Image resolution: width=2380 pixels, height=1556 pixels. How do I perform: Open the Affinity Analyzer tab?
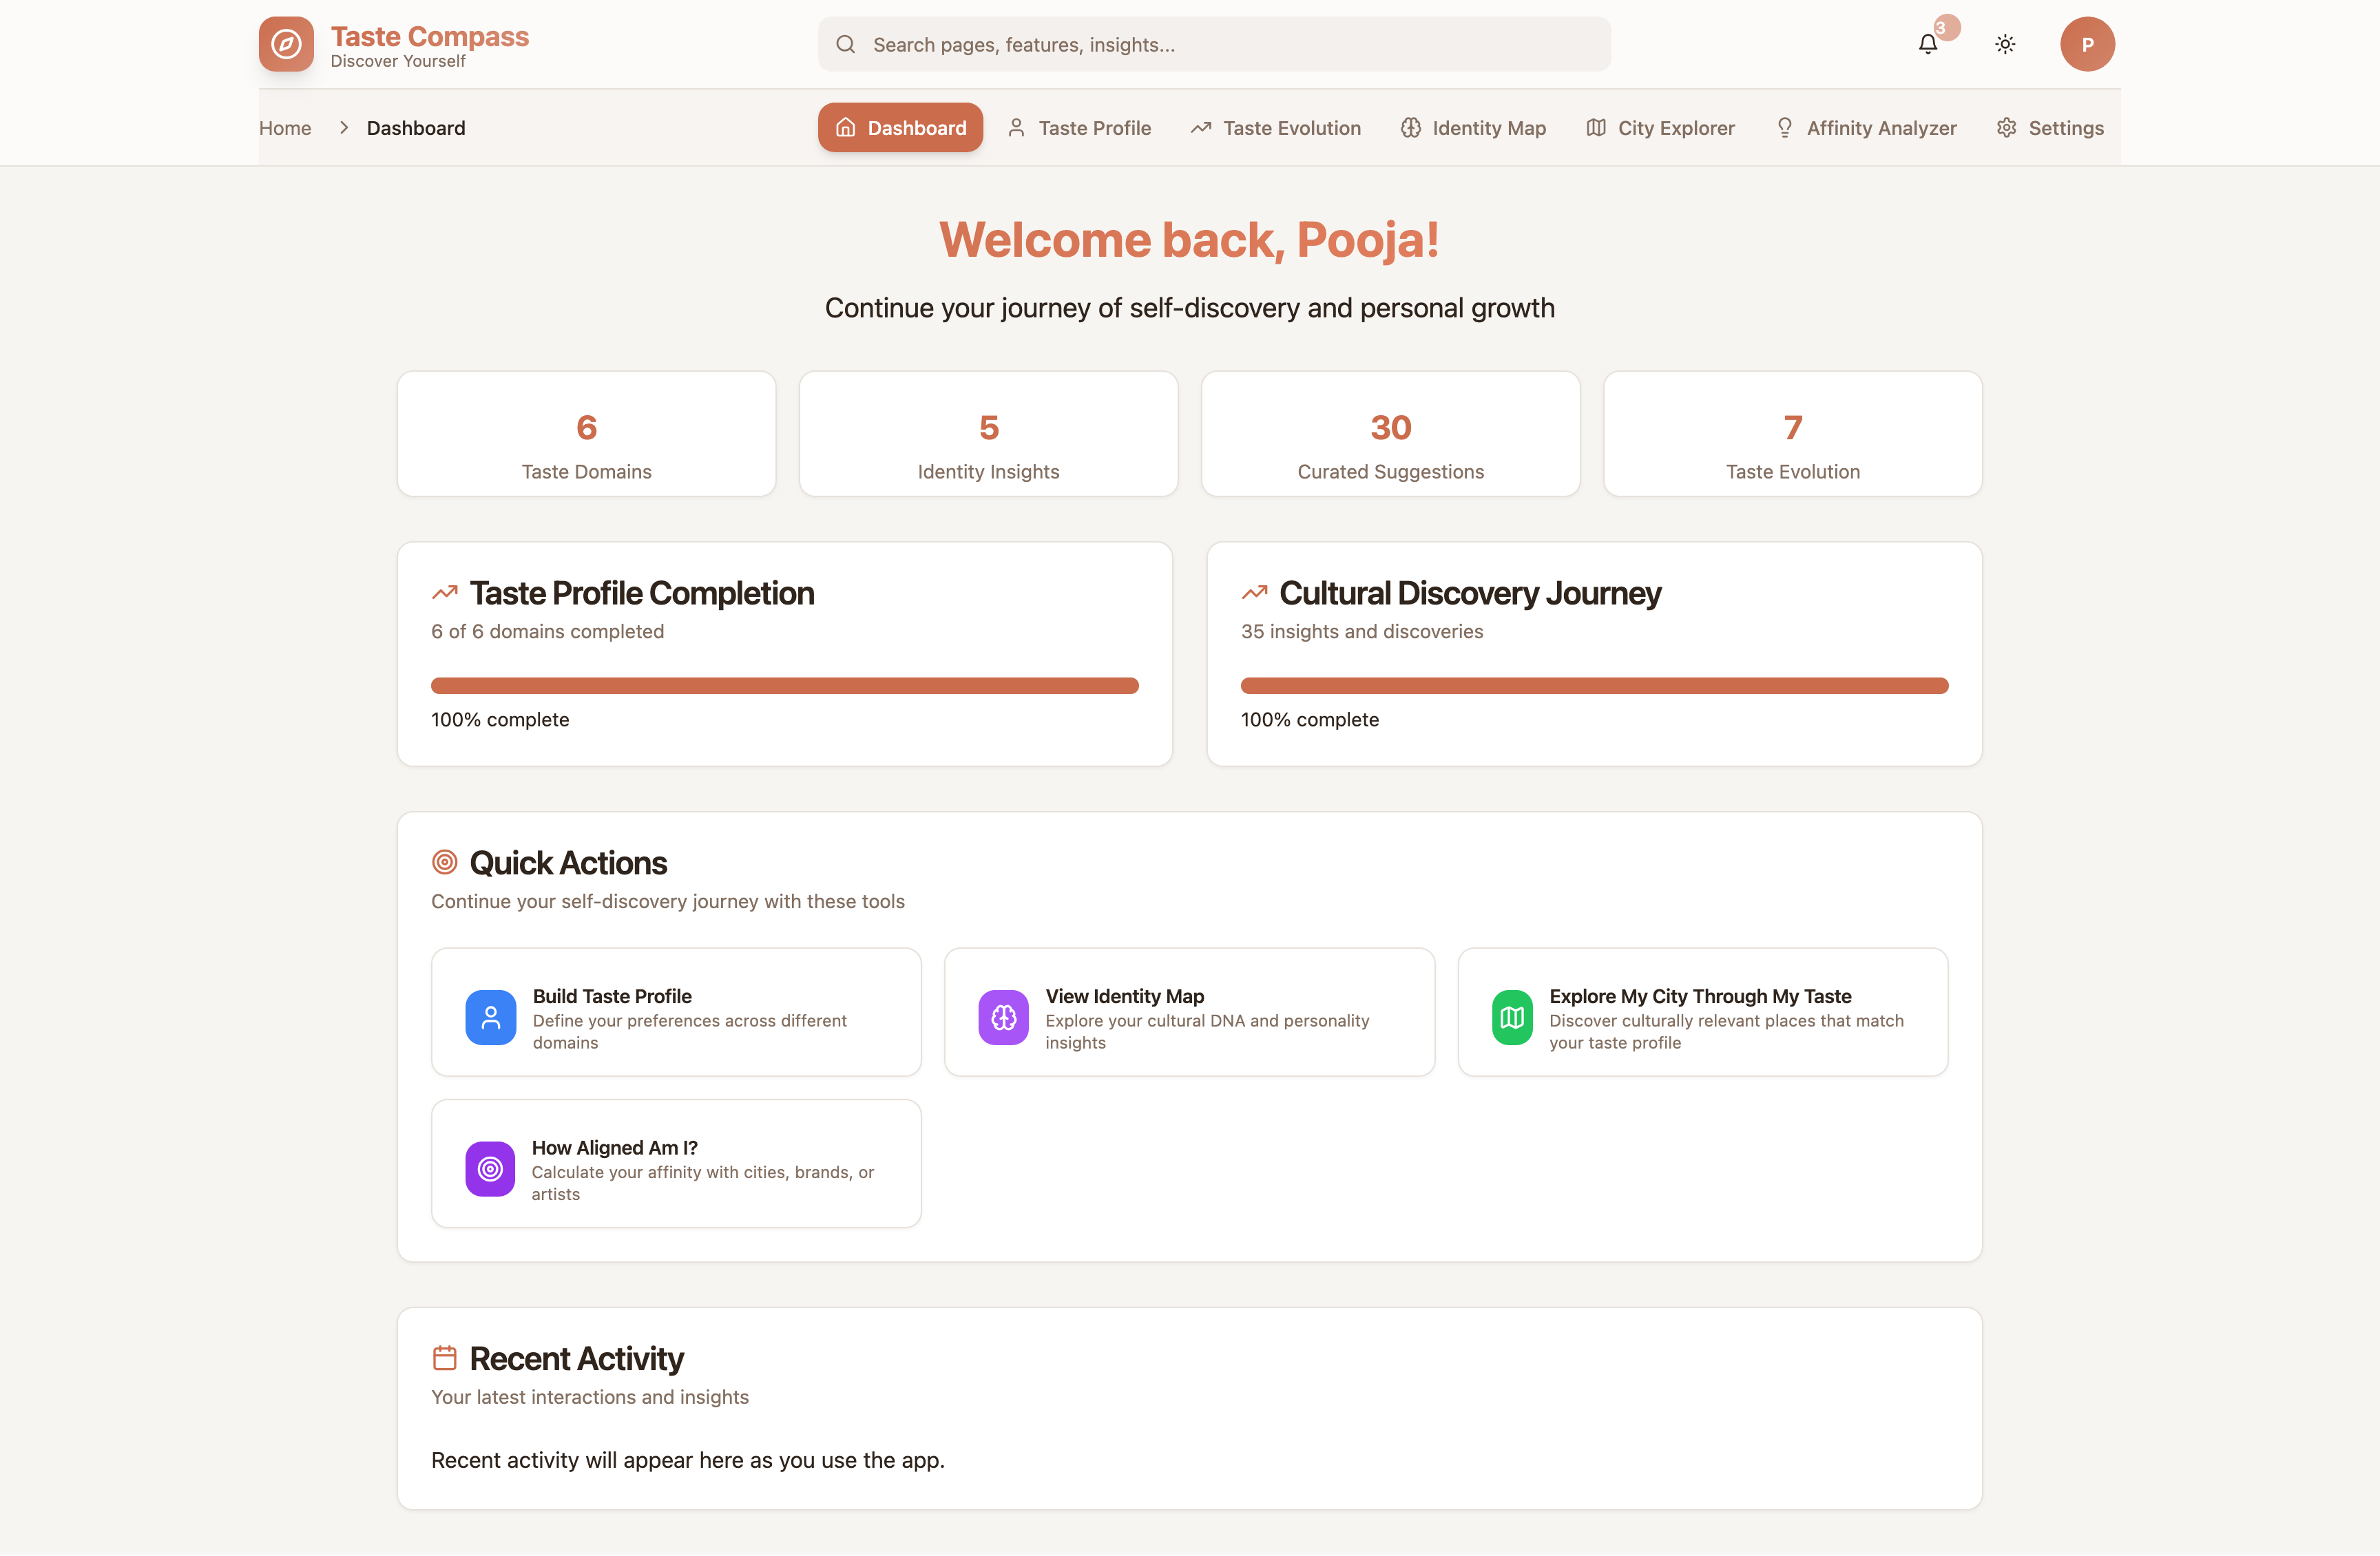click(1865, 128)
